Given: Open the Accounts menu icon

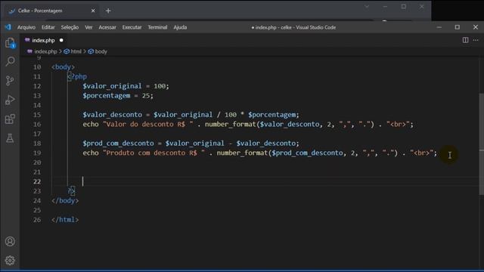Looking at the screenshot, I should tap(10, 241).
